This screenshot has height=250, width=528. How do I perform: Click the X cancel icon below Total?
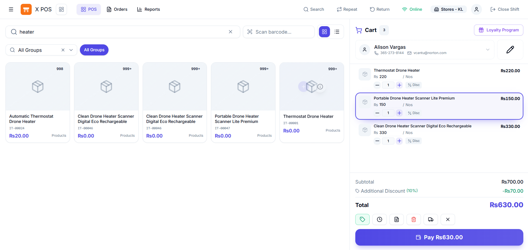pyautogui.click(x=448, y=219)
